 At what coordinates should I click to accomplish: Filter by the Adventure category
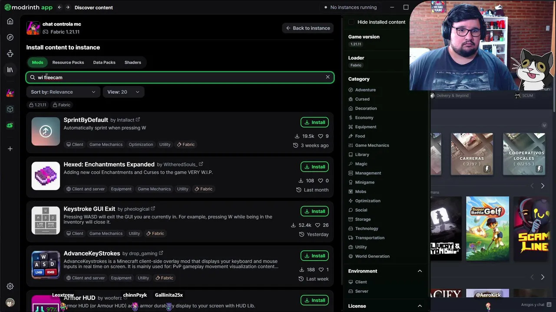coord(362,90)
